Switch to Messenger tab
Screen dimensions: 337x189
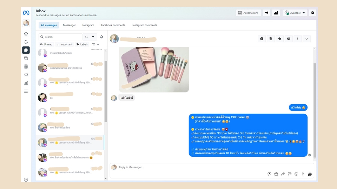69,25
